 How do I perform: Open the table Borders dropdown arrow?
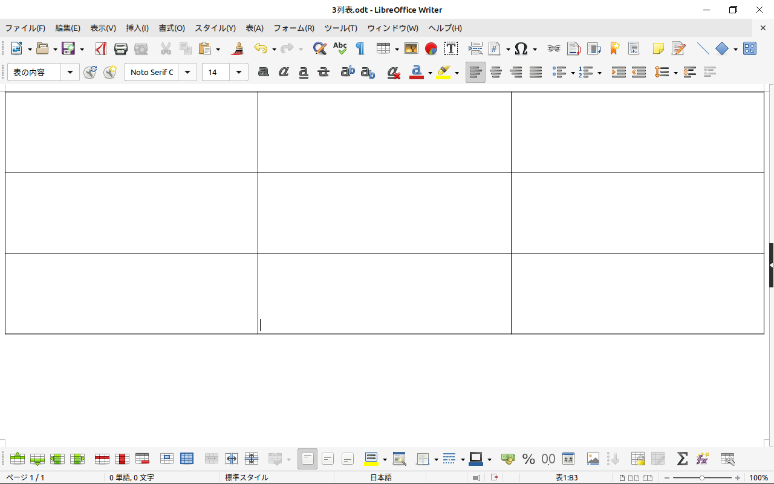click(436, 459)
